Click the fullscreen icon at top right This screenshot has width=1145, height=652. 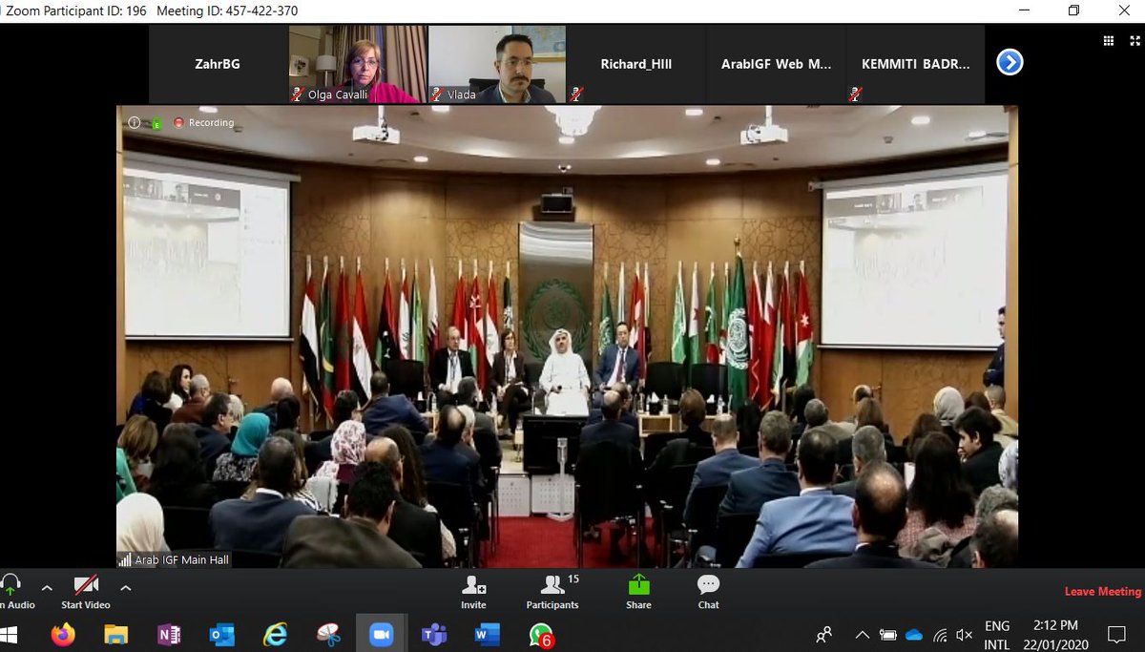click(x=1134, y=40)
